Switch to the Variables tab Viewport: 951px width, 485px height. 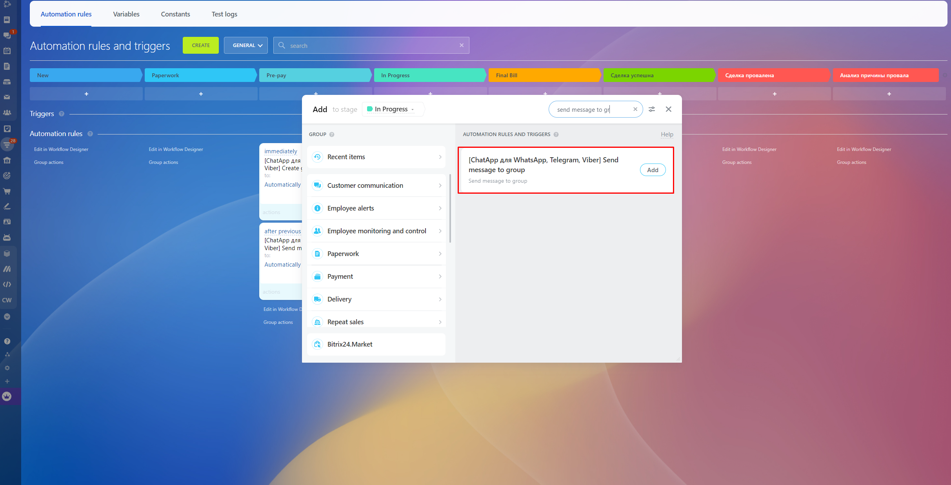[126, 14]
